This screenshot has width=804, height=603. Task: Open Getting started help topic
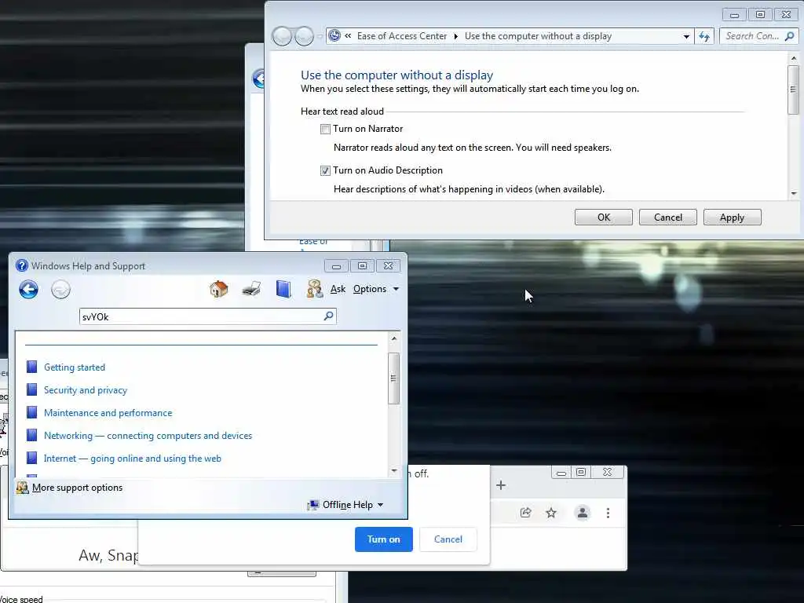click(75, 367)
